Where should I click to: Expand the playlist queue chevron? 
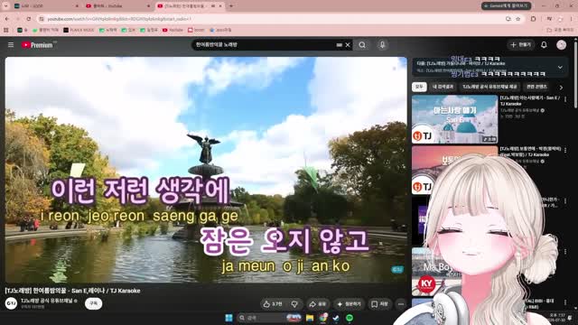click(560, 68)
